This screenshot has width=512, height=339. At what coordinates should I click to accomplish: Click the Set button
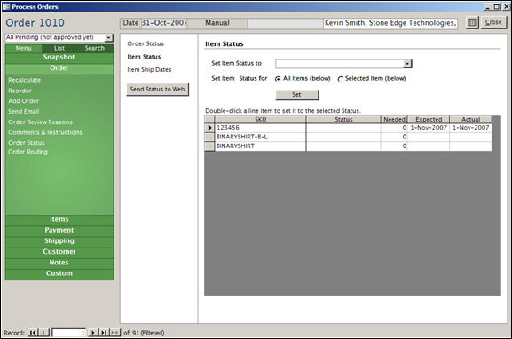pyautogui.click(x=296, y=95)
